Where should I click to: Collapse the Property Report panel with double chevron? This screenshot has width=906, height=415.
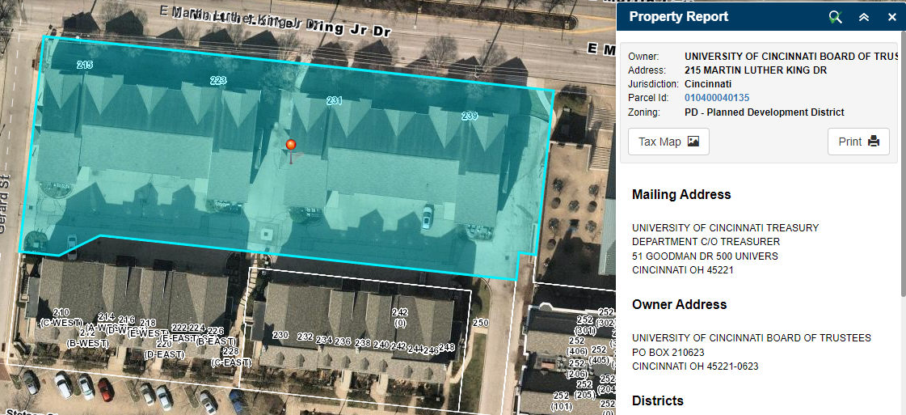[864, 17]
